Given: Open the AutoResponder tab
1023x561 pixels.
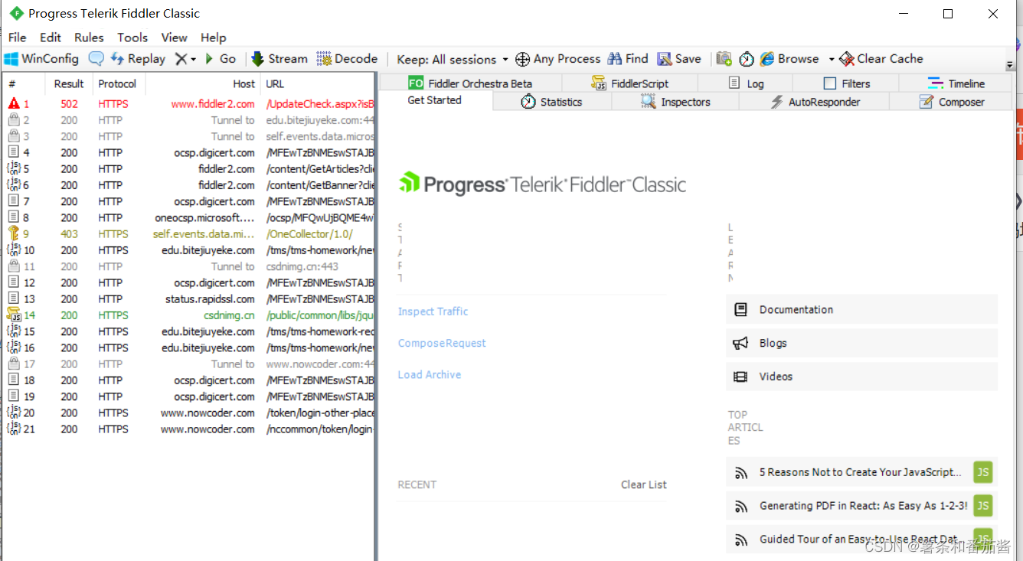Looking at the screenshot, I should [815, 102].
